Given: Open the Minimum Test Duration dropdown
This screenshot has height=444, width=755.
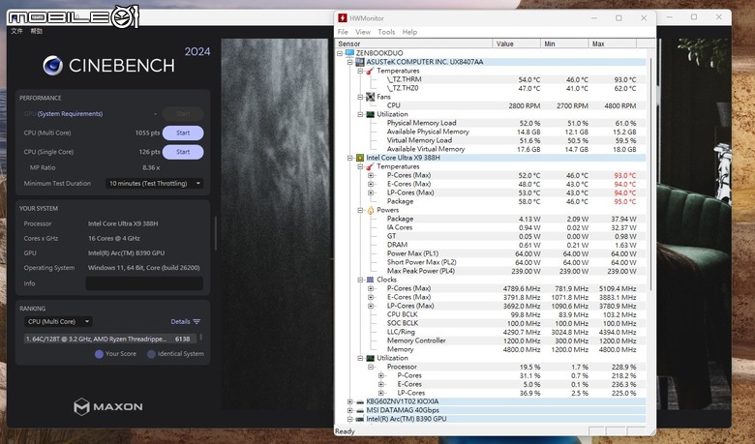Looking at the screenshot, I should point(155,183).
